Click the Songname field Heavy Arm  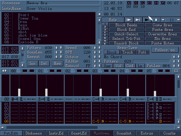[63, 3]
